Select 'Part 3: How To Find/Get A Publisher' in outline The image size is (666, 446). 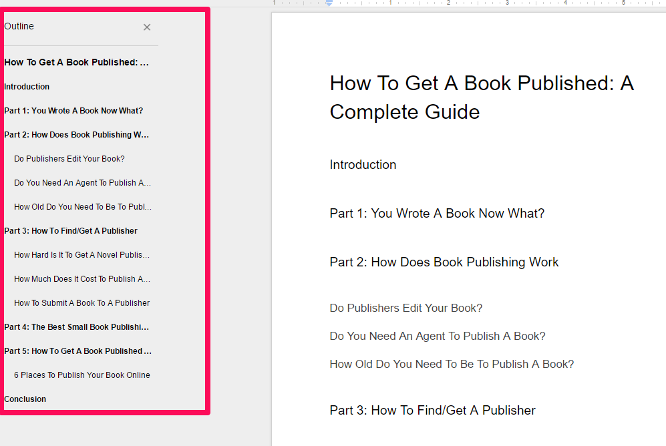tap(71, 231)
